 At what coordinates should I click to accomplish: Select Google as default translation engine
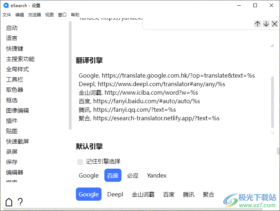pyautogui.click(x=89, y=194)
